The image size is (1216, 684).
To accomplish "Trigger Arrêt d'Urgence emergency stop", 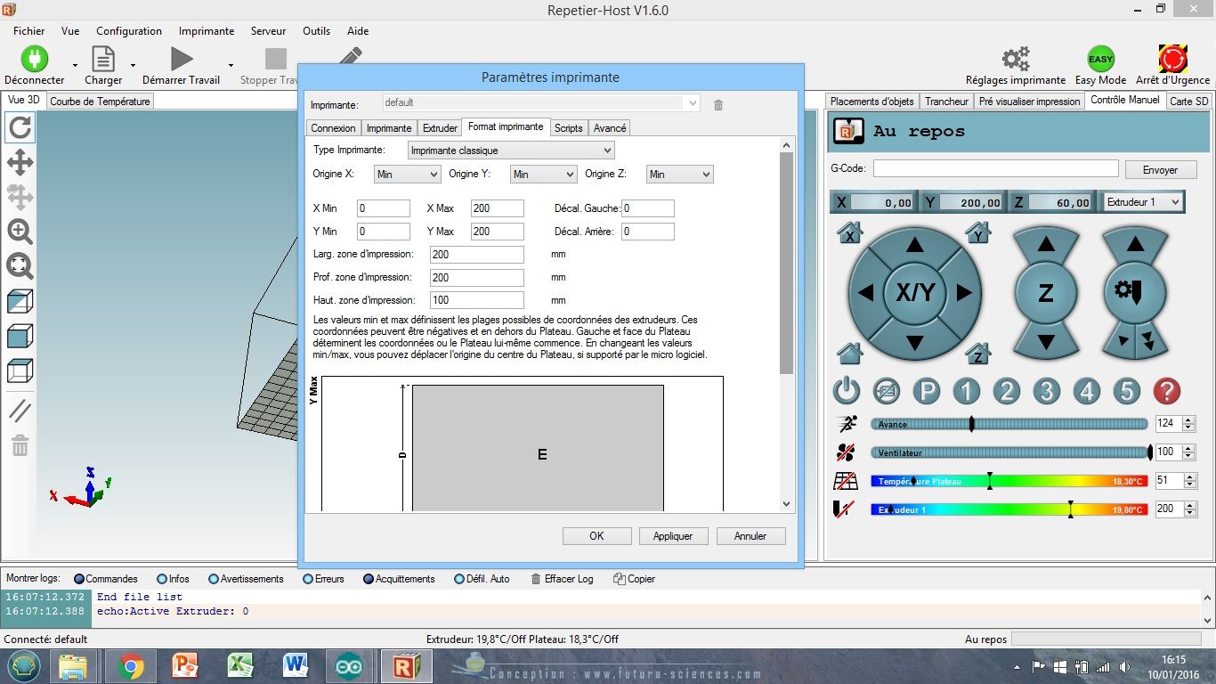I will click(1172, 59).
